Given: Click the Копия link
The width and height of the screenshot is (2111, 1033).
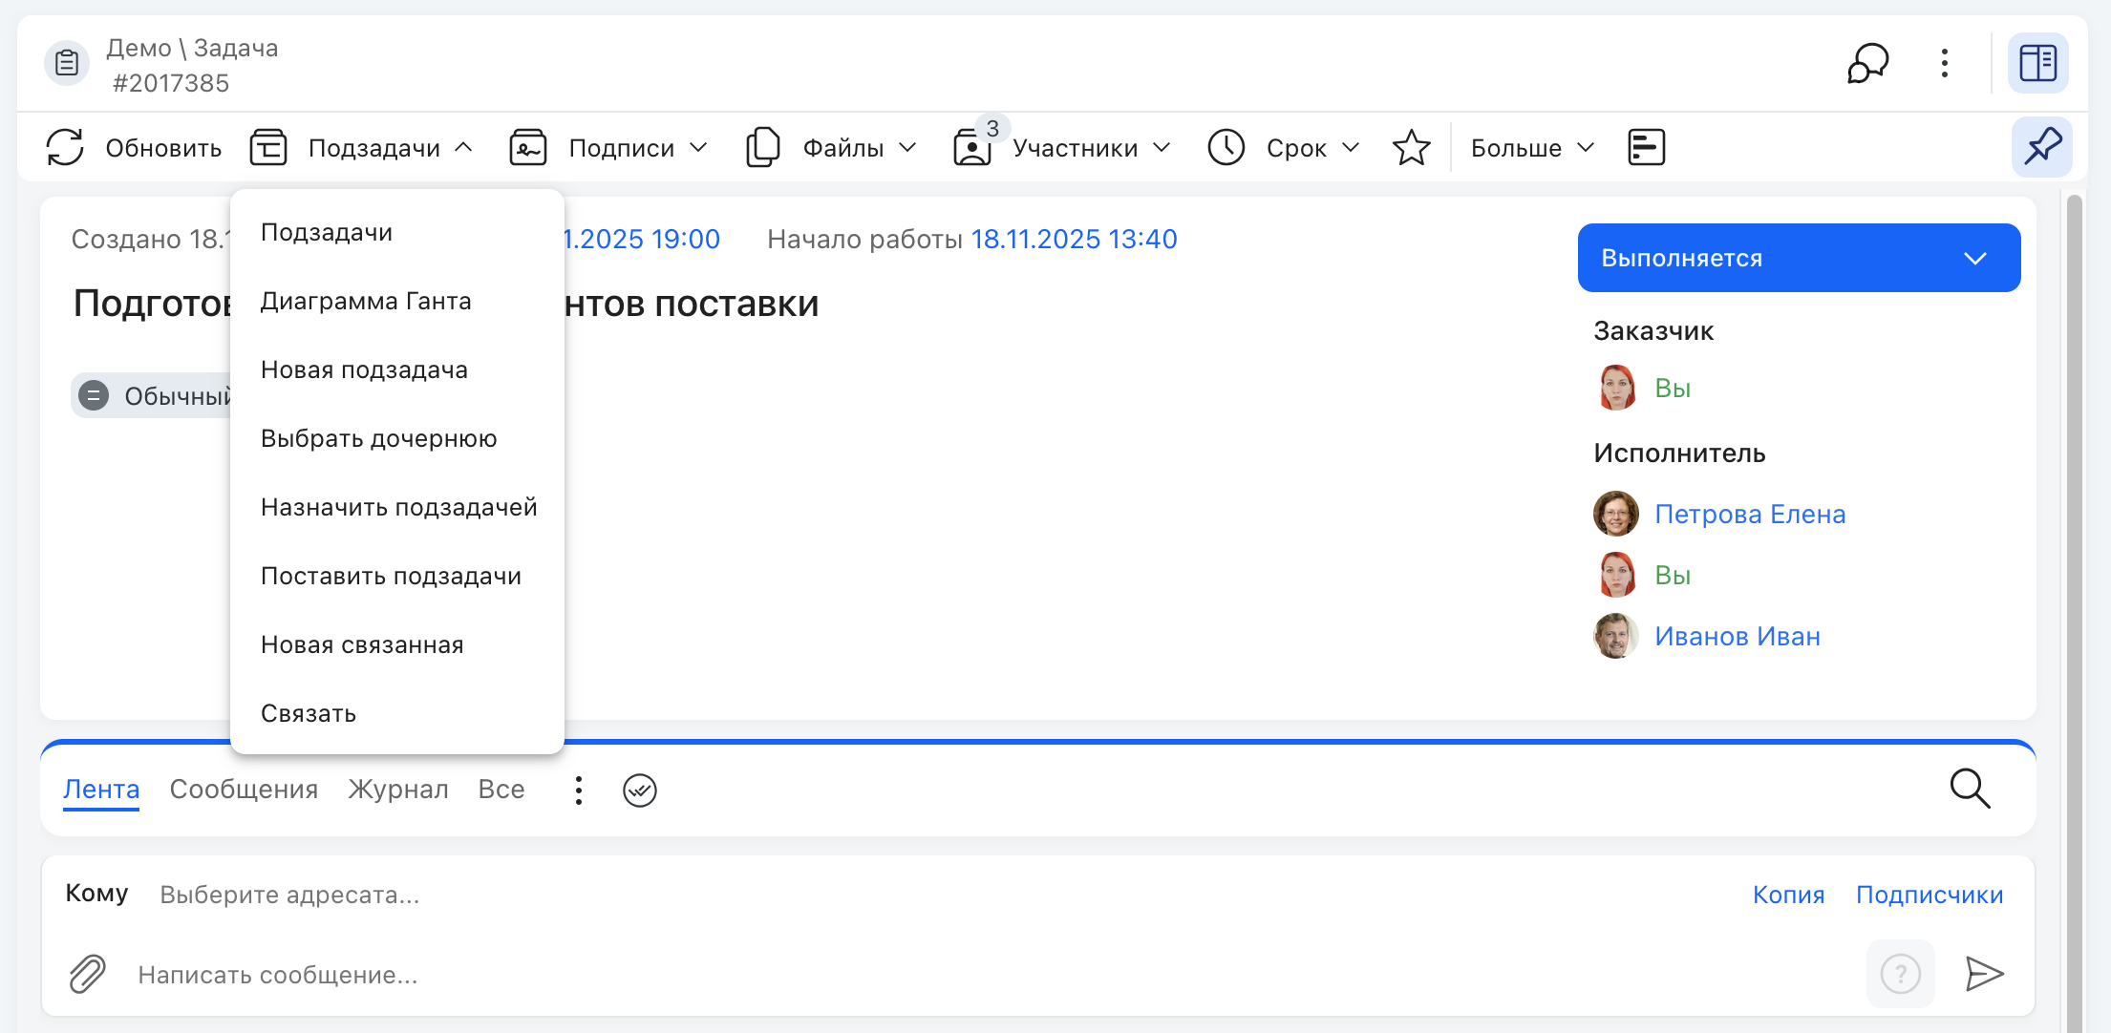Looking at the screenshot, I should tap(1788, 895).
